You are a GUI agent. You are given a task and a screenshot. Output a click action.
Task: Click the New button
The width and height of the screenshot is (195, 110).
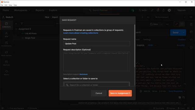click(47, 17)
